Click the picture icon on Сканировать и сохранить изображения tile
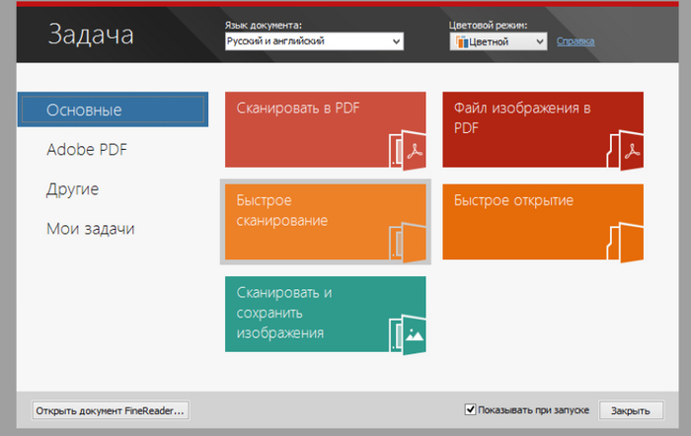Image resolution: width=691 pixels, height=436 pixels. [408, 335]
